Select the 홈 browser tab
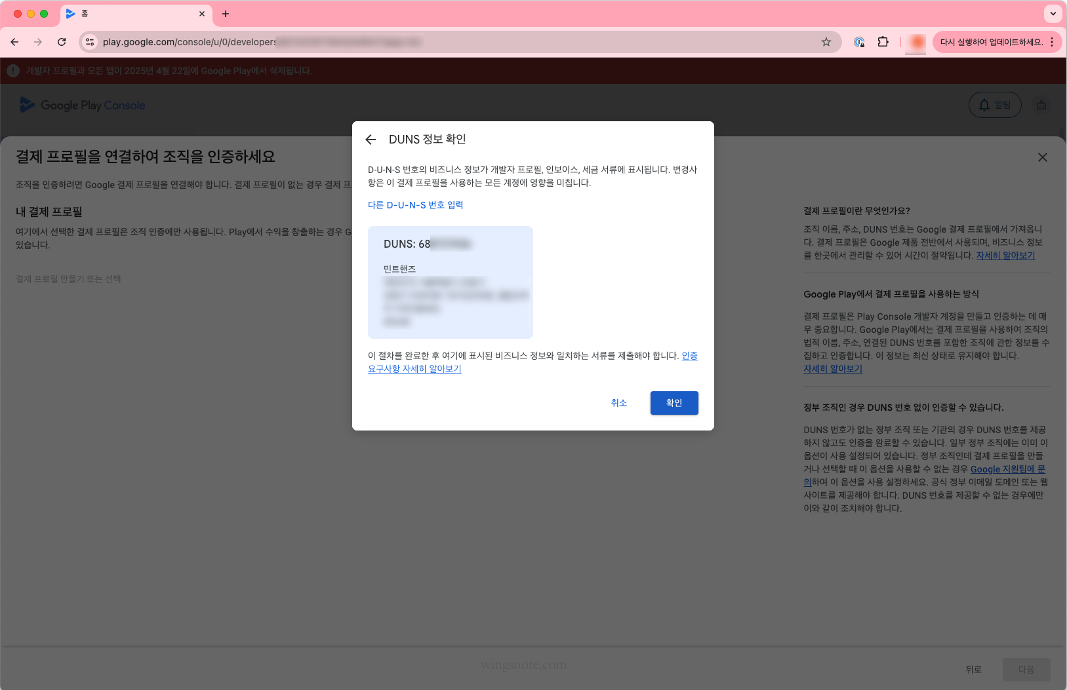Image resolution: width=1067 pixels, height=690 pixels. pos(136,14)
